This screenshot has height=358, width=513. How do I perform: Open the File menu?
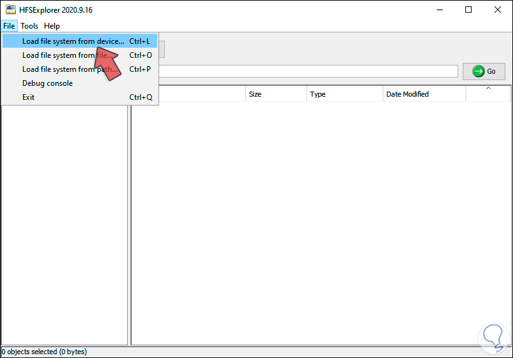pos(9,26)
